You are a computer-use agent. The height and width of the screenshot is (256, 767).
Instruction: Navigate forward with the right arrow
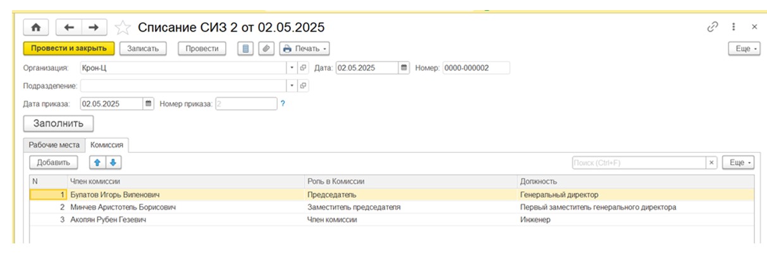94,27
